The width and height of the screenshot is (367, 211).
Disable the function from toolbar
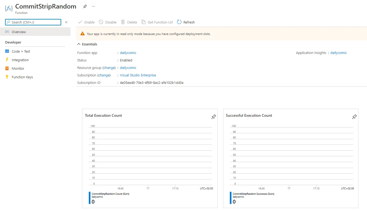click(108, 22)
